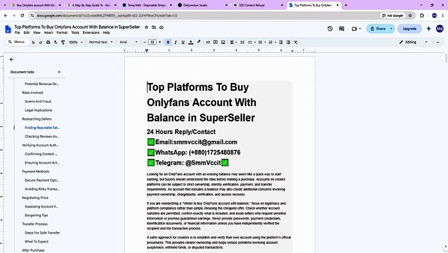Open version history clock icon
Viewport: 448px width, 253px height.
[x=330, y=29]
